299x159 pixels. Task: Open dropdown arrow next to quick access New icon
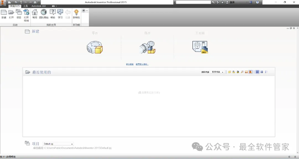13,2
